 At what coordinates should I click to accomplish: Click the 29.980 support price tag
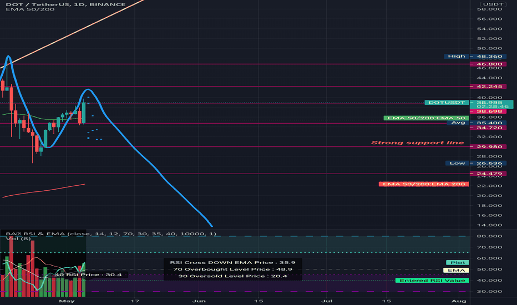[489, 147]
